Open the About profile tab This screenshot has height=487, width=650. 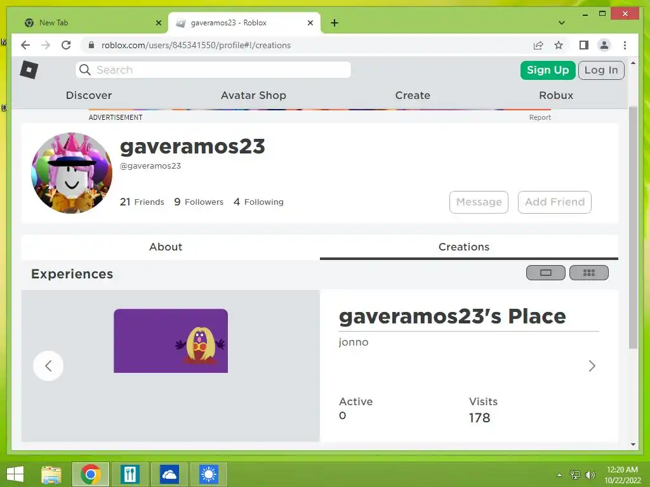tap(166, 247)
